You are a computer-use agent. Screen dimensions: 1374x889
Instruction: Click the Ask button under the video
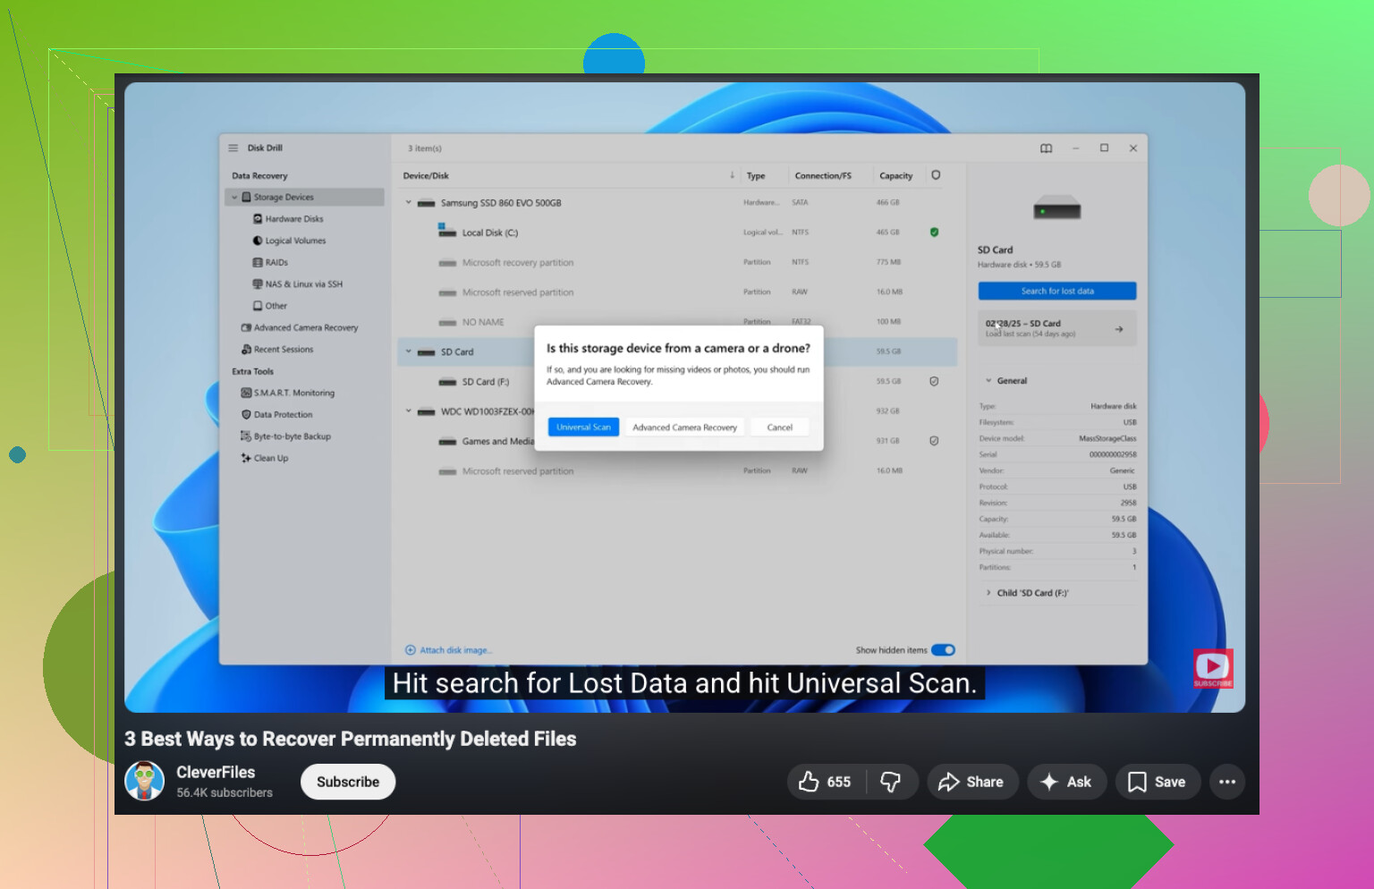(1066, 782)
